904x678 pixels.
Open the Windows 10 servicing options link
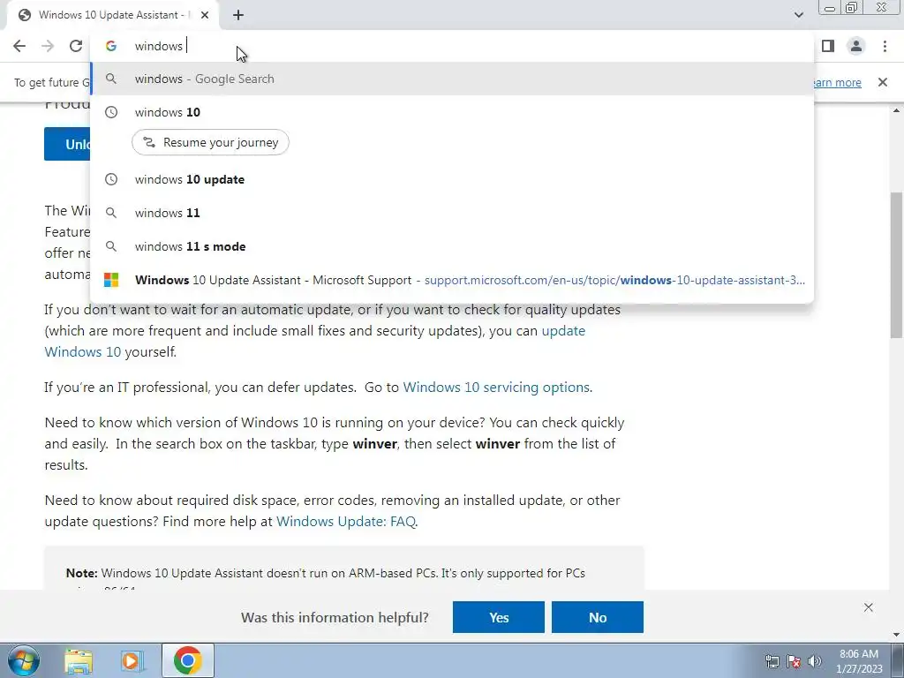tap(496, 387)
